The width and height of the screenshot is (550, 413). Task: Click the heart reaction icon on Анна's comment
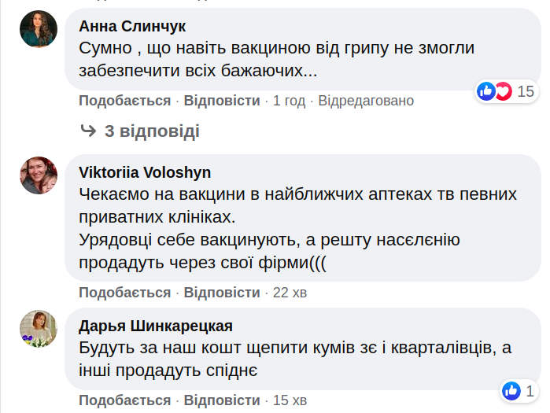[502, 91]
